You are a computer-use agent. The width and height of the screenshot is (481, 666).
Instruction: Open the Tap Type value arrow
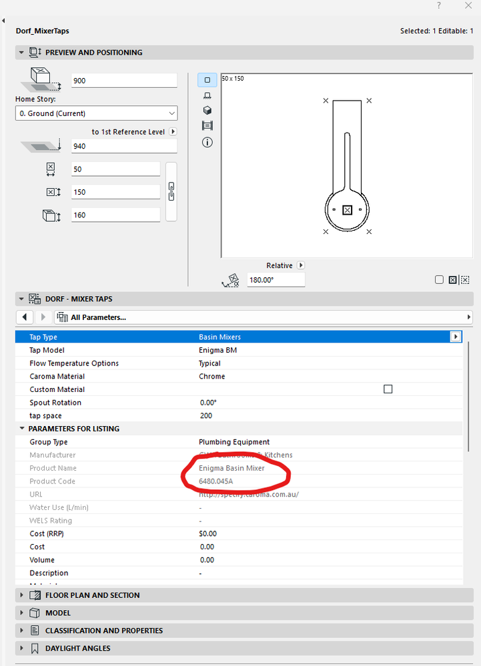[x=456, y=337]
